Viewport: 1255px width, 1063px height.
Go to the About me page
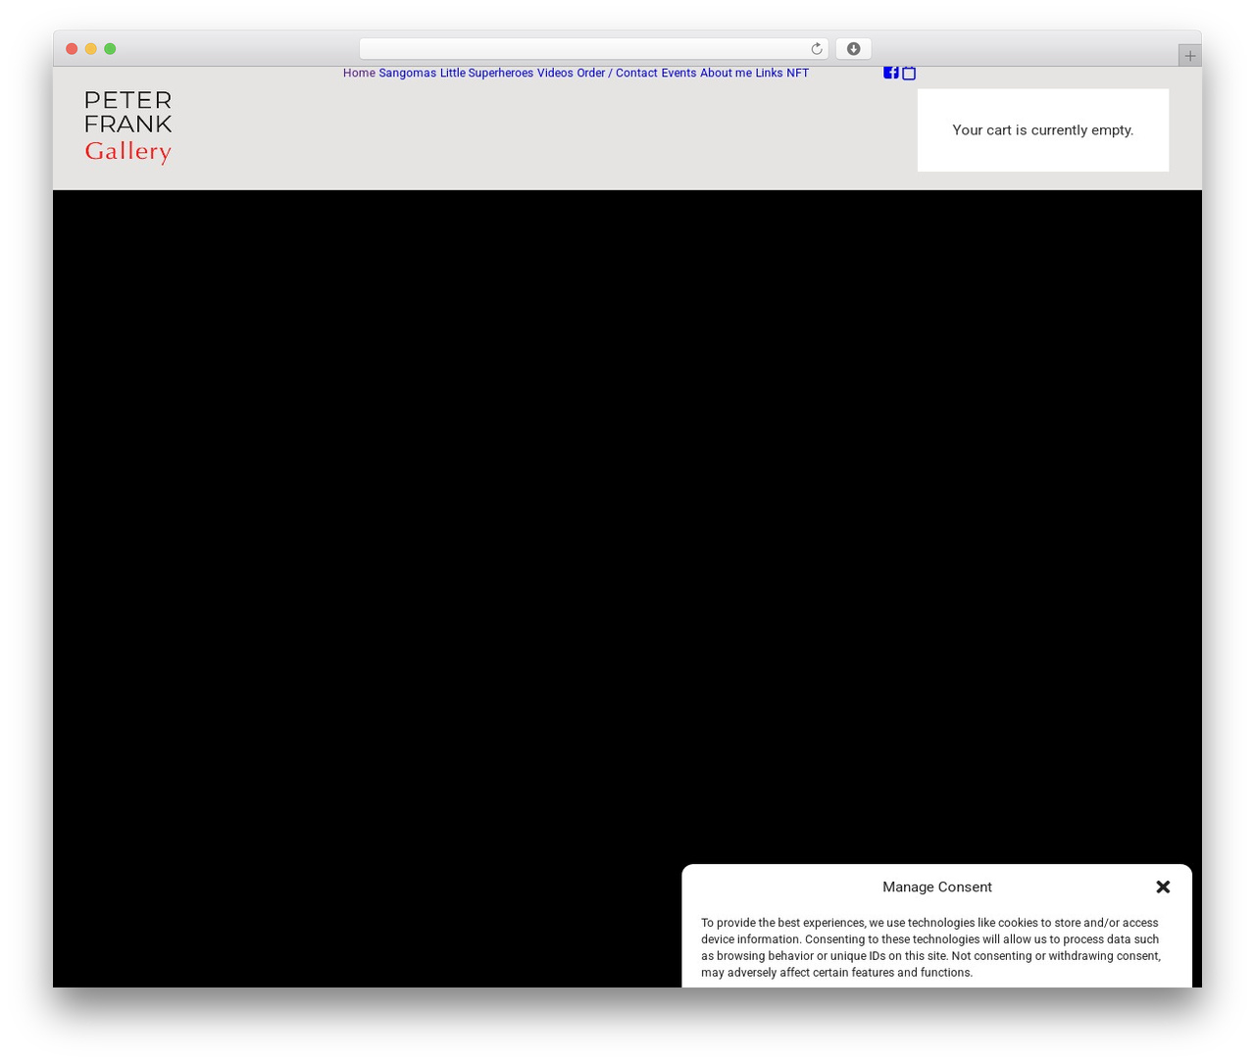[x=726, y=74]
